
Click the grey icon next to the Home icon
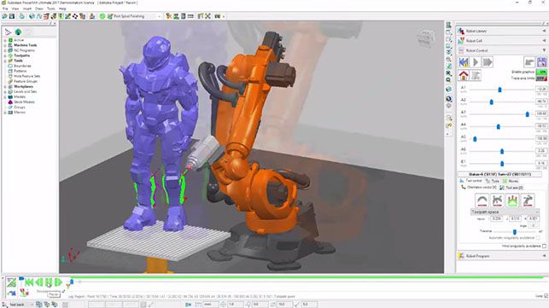tap(476, 75)
